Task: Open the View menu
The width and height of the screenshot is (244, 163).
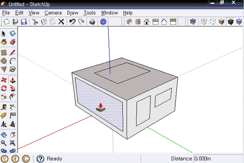Action: pyautogui.click(x=34, y=13)
